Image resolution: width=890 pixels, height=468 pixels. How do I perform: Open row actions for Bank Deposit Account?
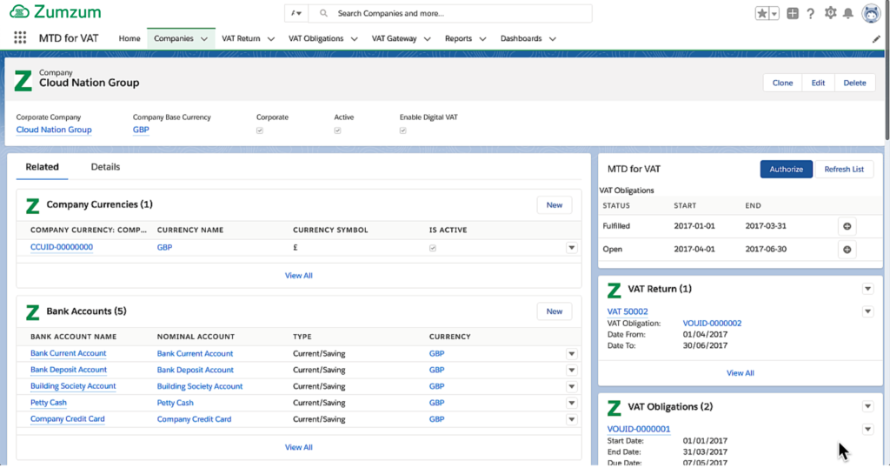(x=572, y=371)
